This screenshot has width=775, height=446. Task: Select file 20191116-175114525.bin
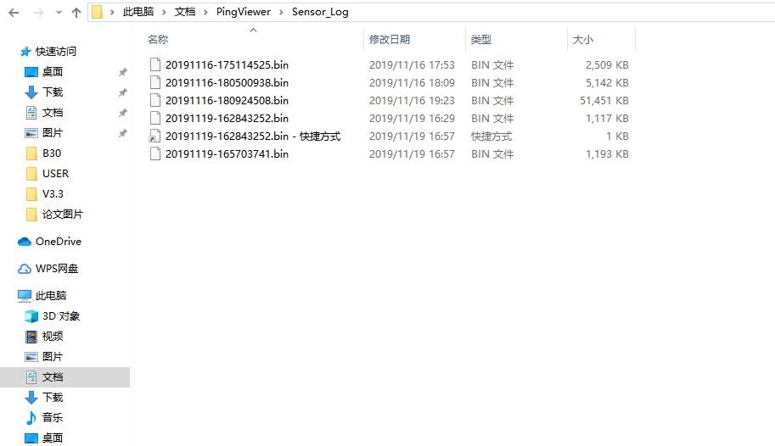[227, 64]
